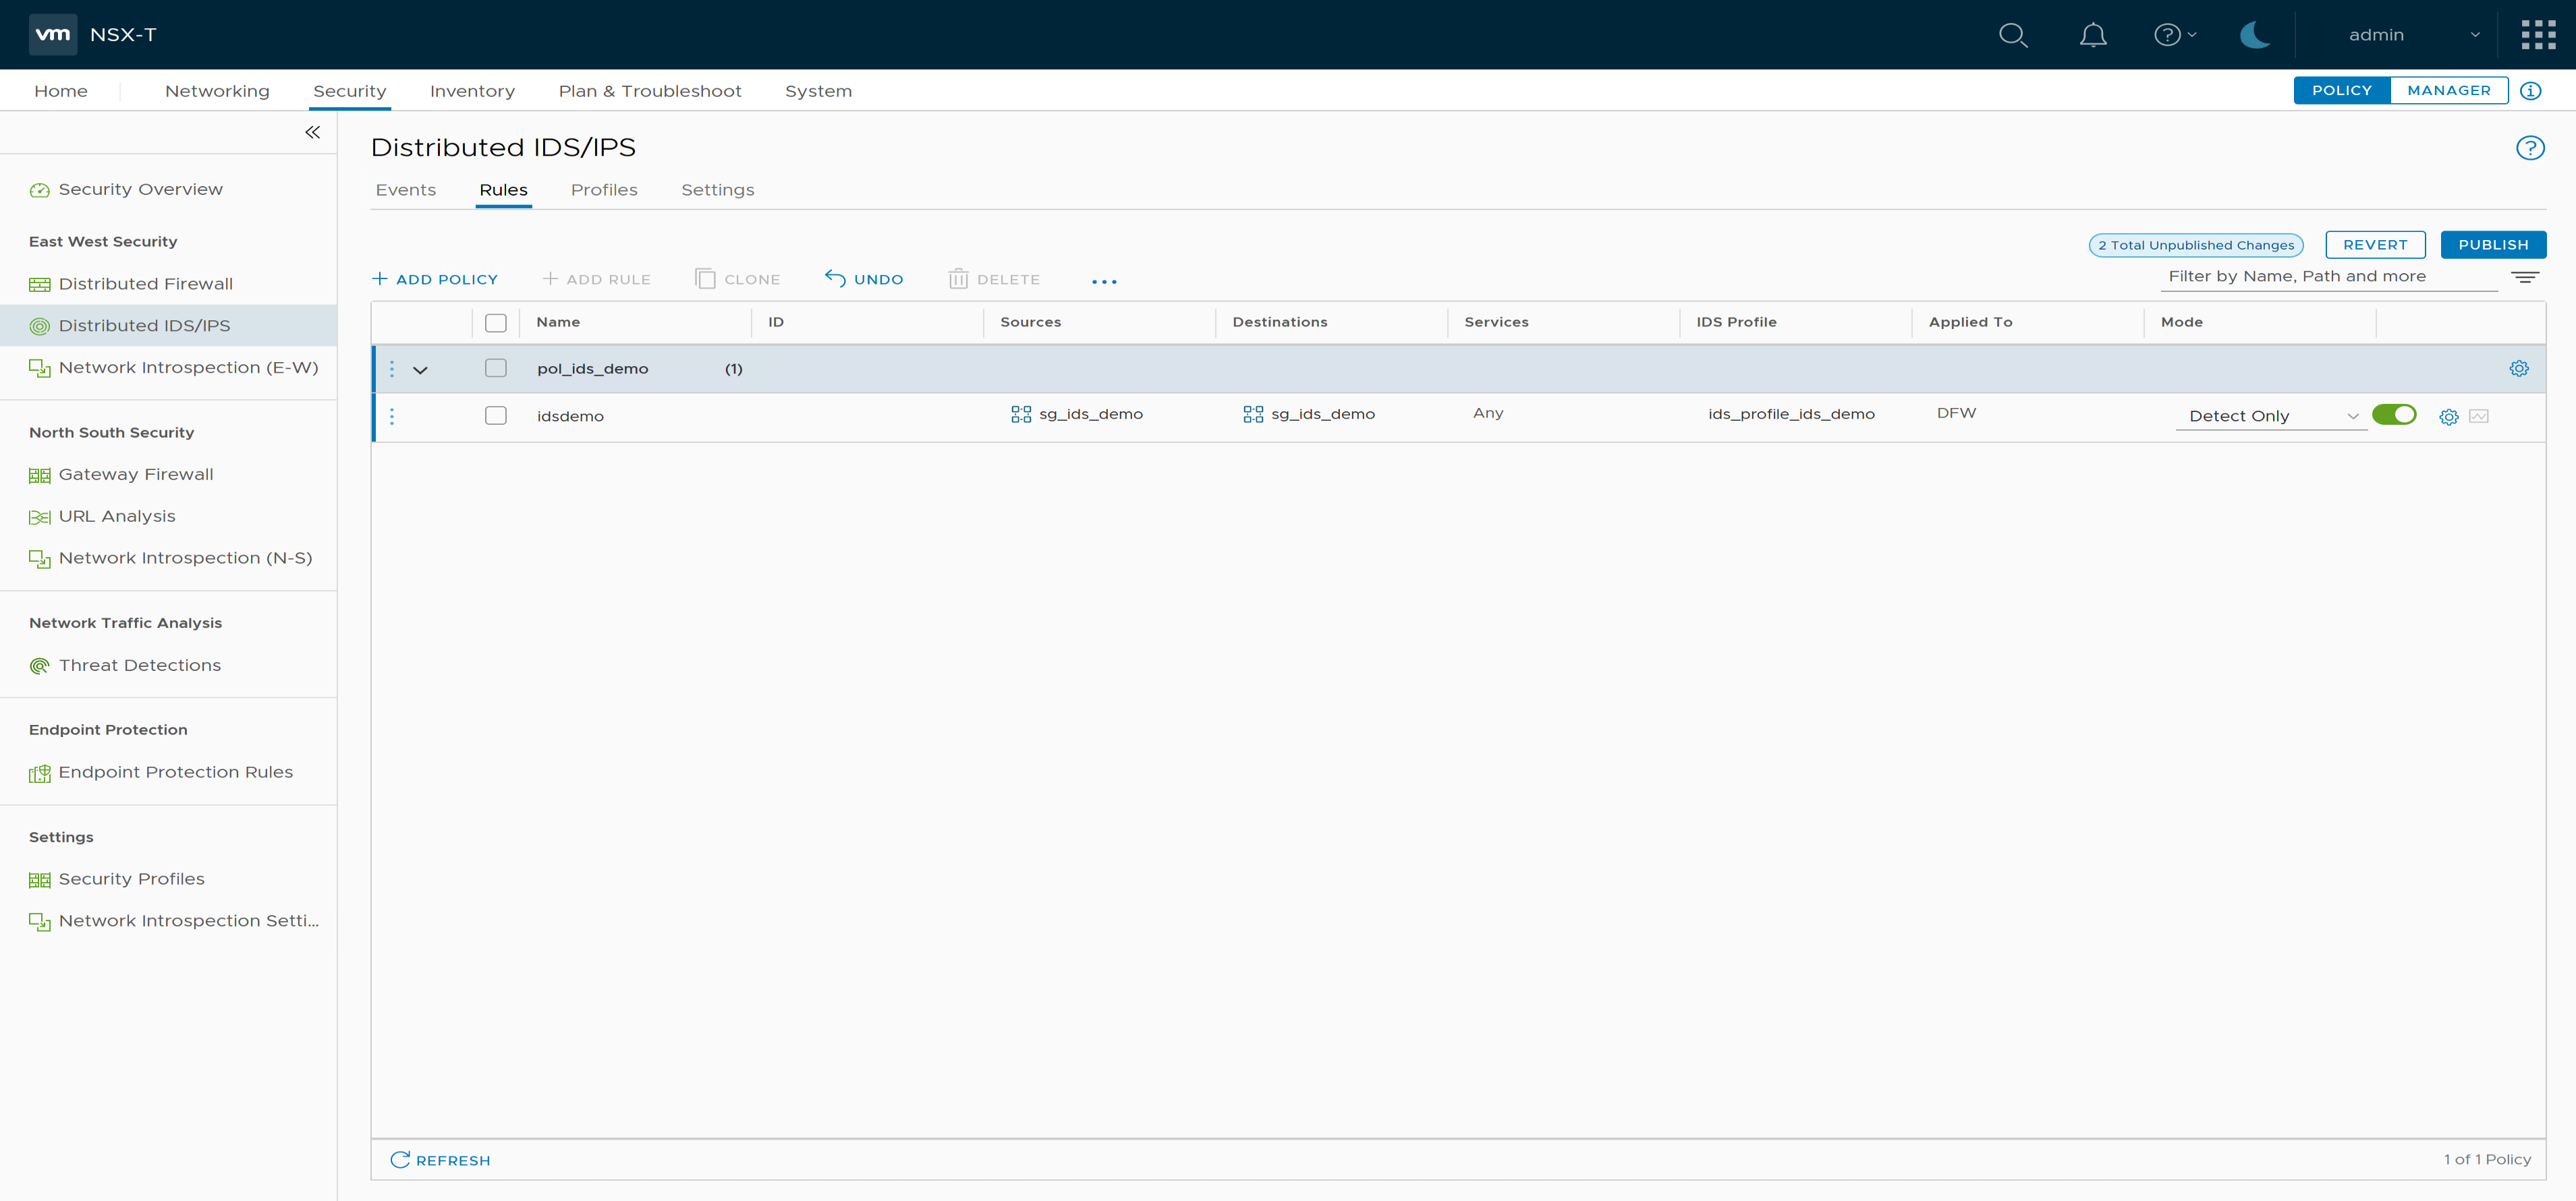The image size is (2576, 1201).
Task: Check the pol_ids_demo policy checkbox
Action: pyautogui.click(x=496, y=369)
